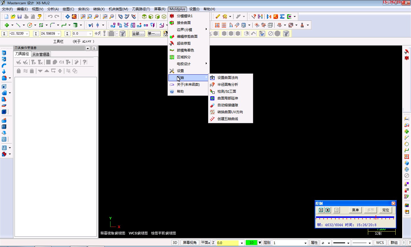Click the Create line tool icon

click(x=18, y=25)
